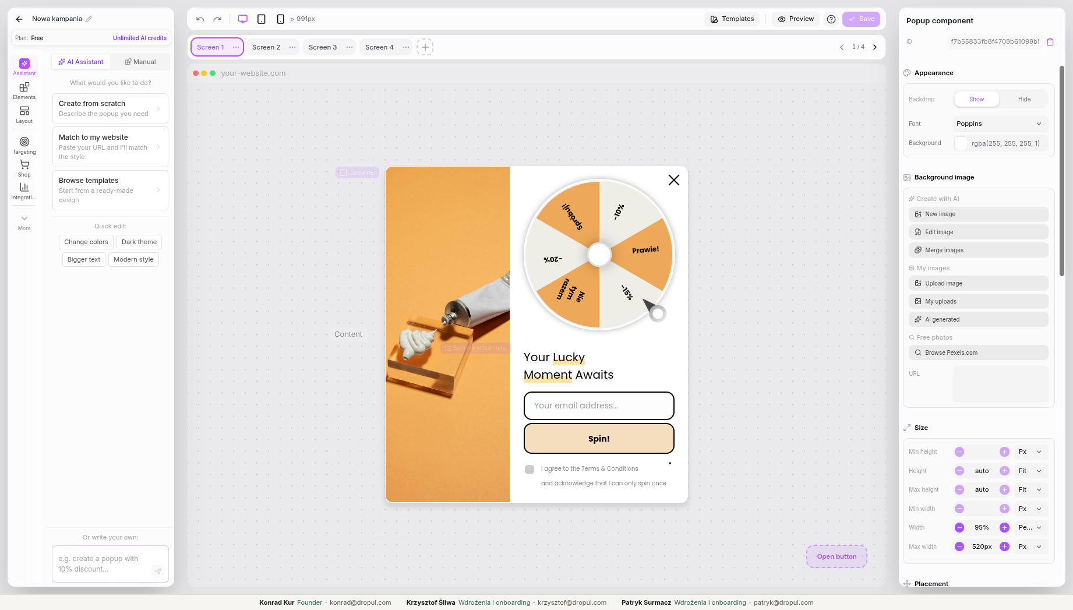
Task: Copy the popup component ID
Action: [1050, 42]
